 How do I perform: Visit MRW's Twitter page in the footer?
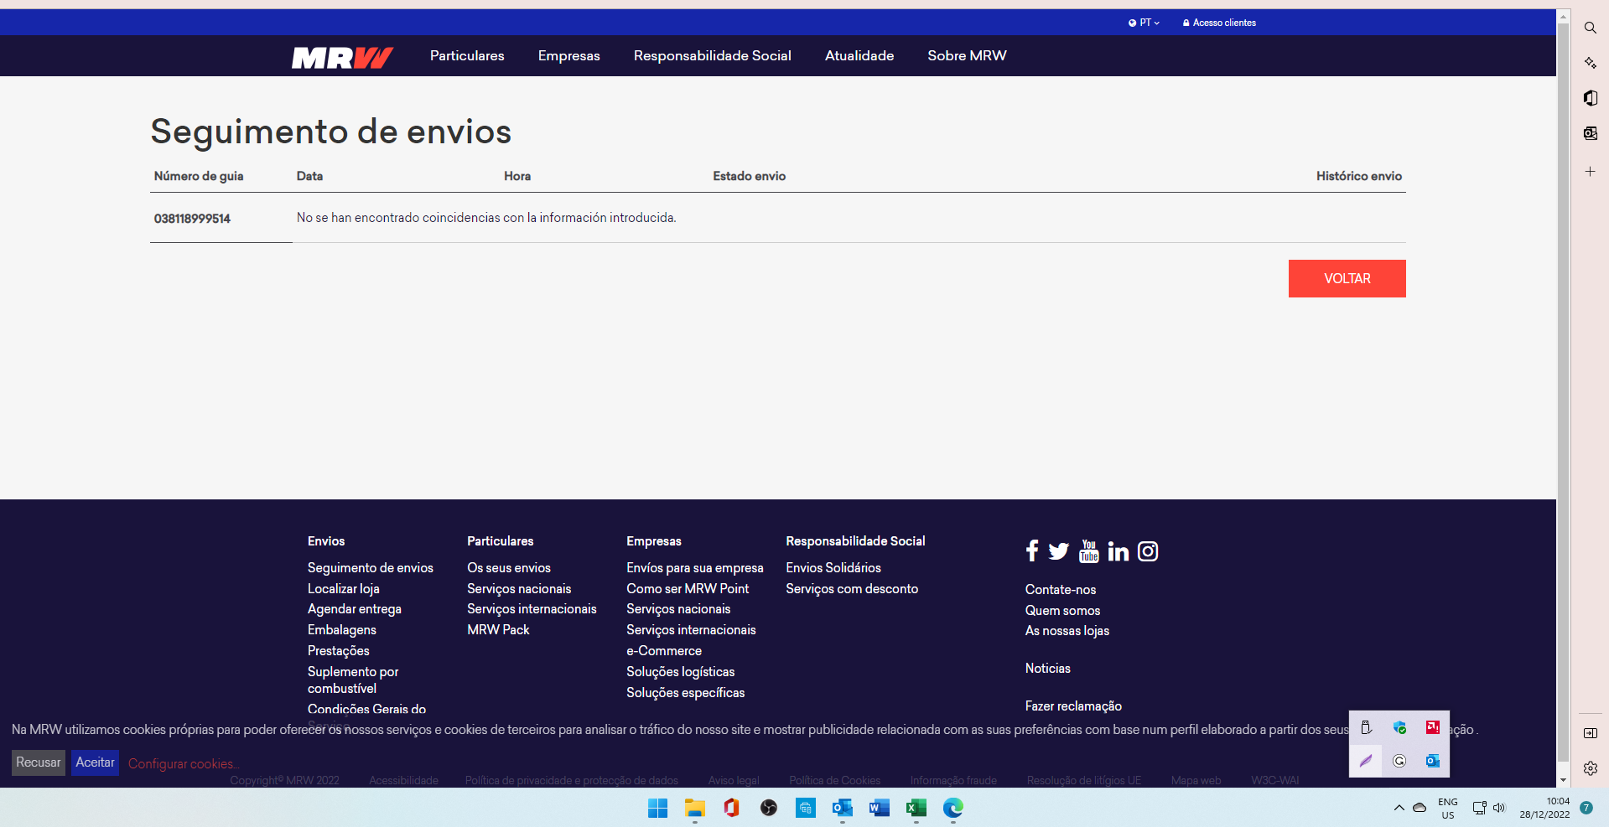click(1058, 551)
